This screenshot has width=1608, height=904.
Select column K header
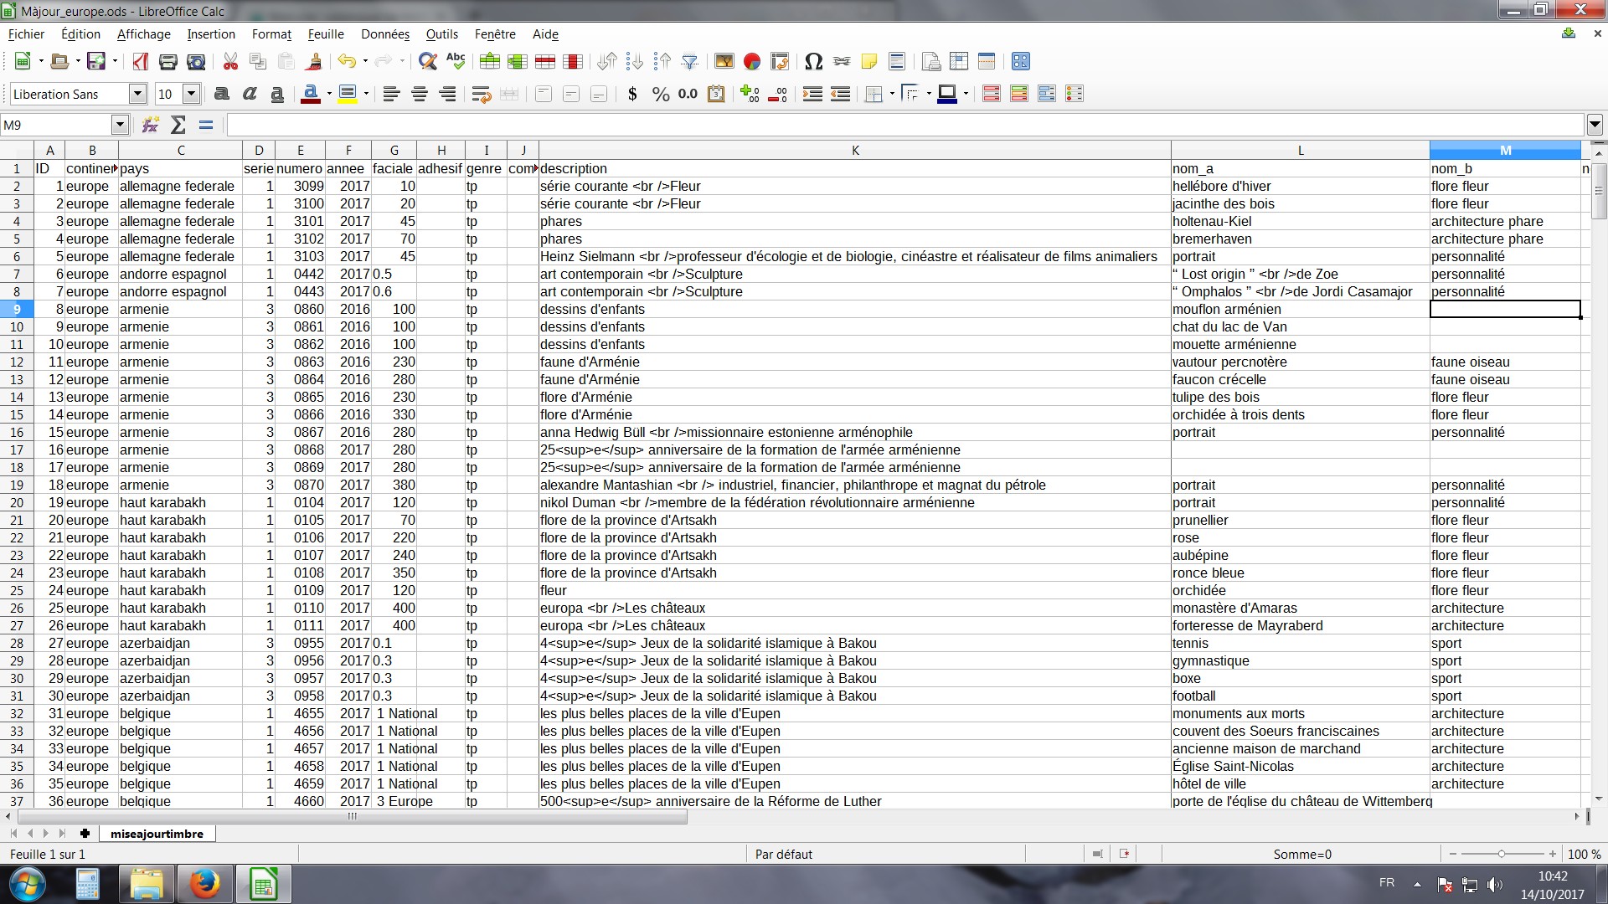tap(855, 151)
